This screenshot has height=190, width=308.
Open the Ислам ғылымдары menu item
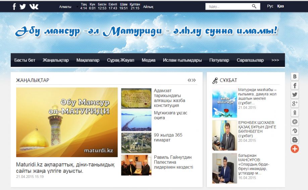182,60
